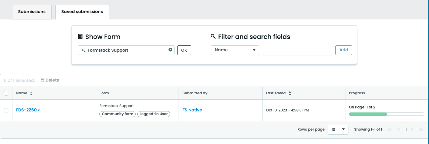
Task: Toggle the select-all checkbox in header
Action: coord(6,93)
